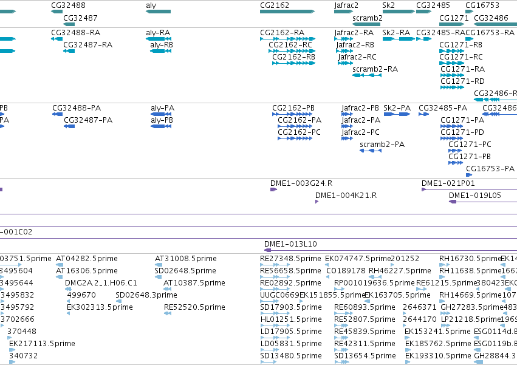Select protein CG2162-PC feature
This screenshot has width=517, height=365.
(x=295, y=139)
